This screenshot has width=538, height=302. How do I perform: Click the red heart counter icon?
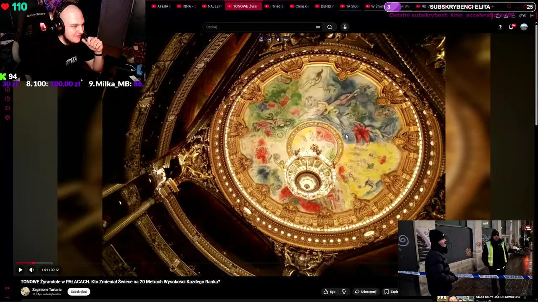5,7
